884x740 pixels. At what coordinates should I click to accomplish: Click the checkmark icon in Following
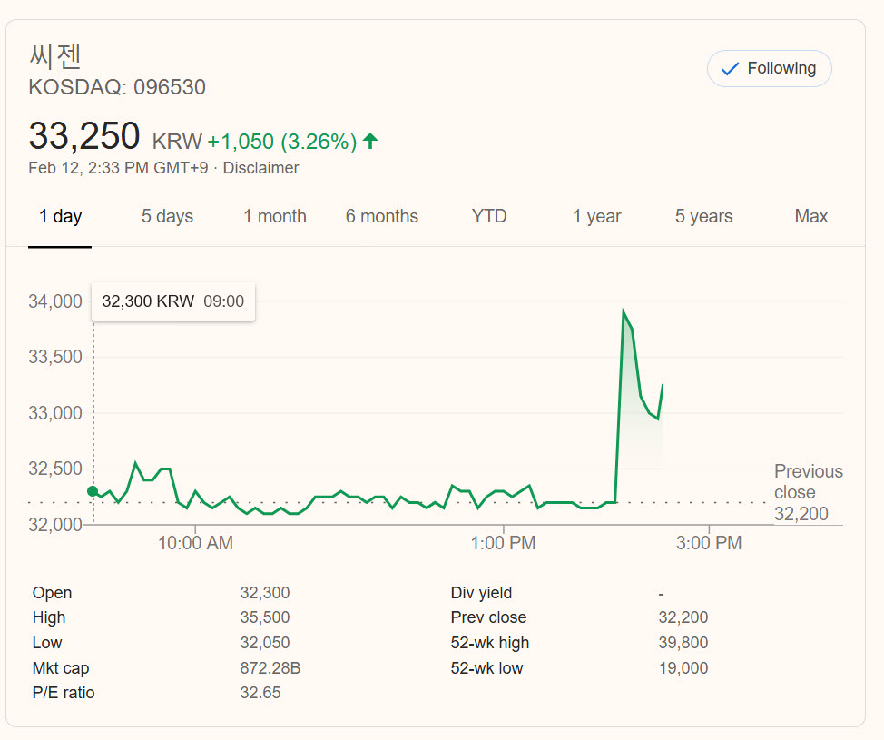tap(729, 69)
